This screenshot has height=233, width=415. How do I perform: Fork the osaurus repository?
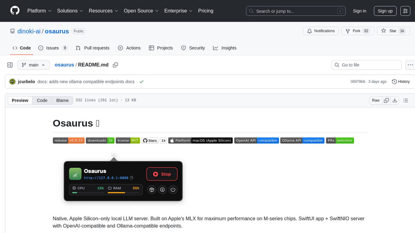(358, 31)
